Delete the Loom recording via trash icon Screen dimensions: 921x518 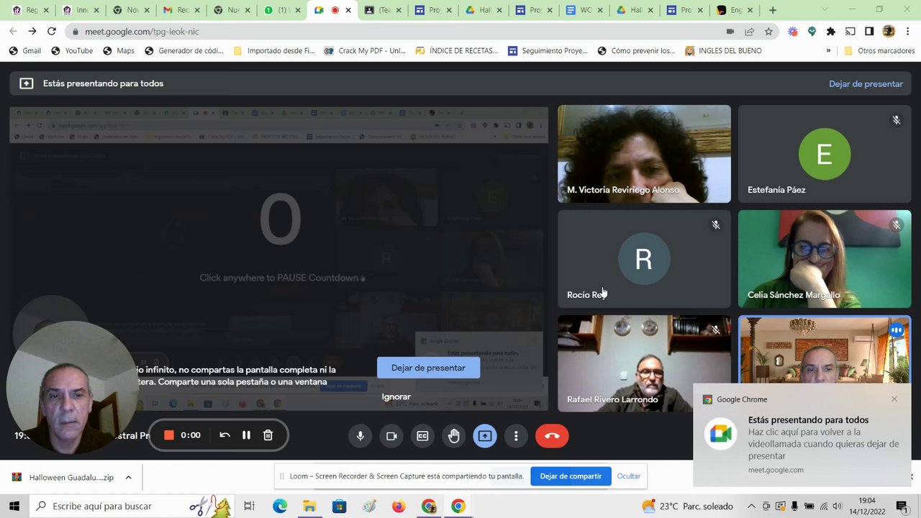tap(268, 435)
